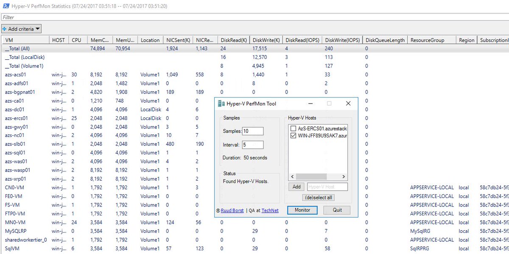Close the Hyper-V PerfMon Tool dialog
This screenshot has height=254, width=509.
click(348, 103)
